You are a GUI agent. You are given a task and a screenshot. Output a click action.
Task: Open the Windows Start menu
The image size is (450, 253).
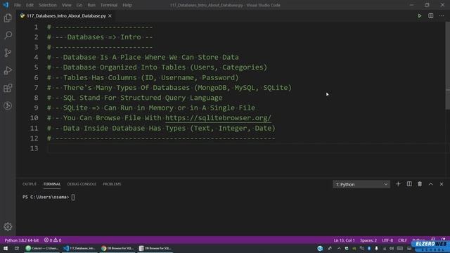pos(6,248)
